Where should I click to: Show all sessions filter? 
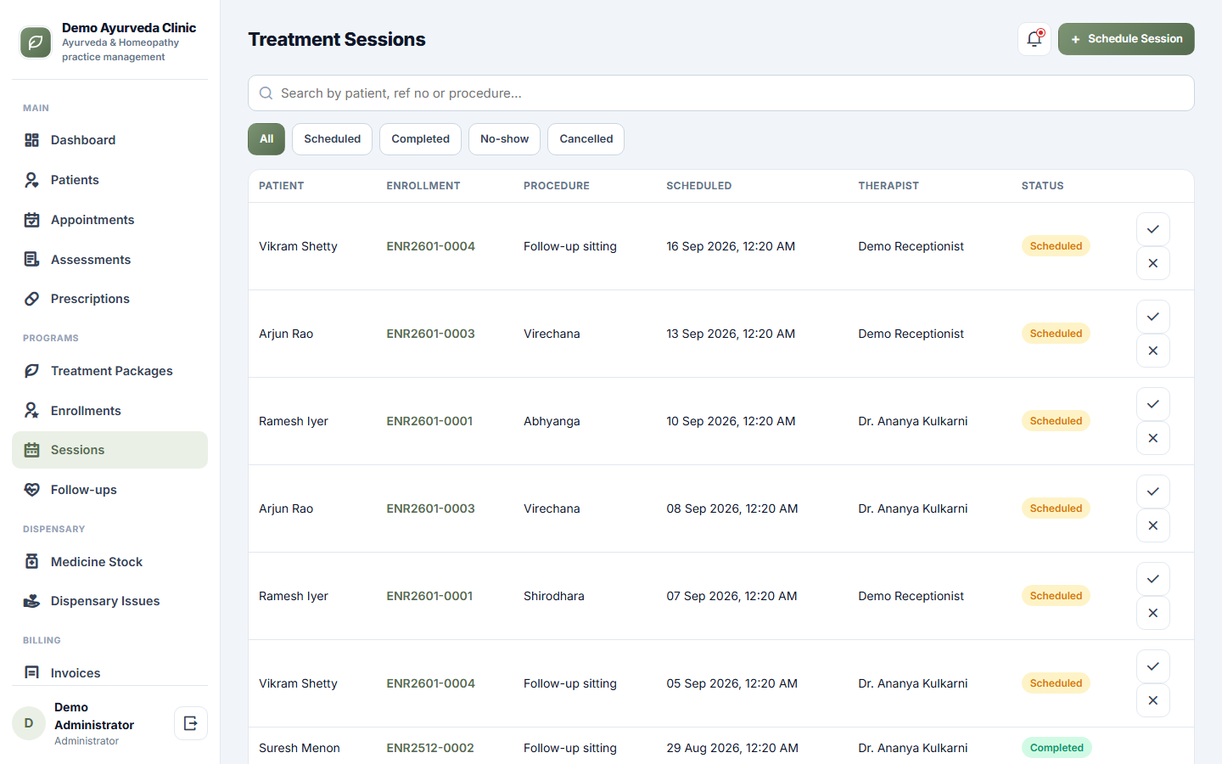point(266,139)
